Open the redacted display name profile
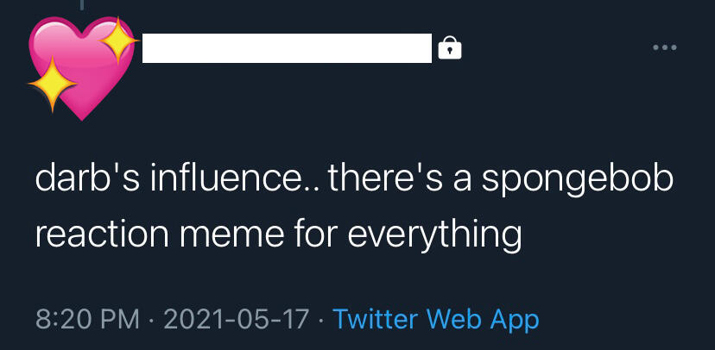The image size is (715, 350). pyautogui.click(x=286, y=48)
